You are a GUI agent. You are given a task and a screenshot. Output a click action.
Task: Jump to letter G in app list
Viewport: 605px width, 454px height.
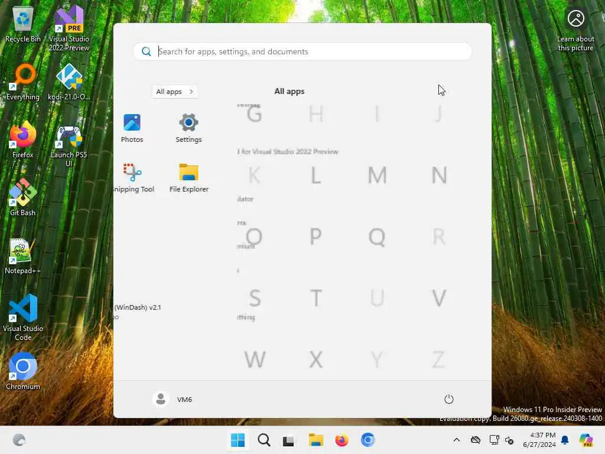click(254, 114)
